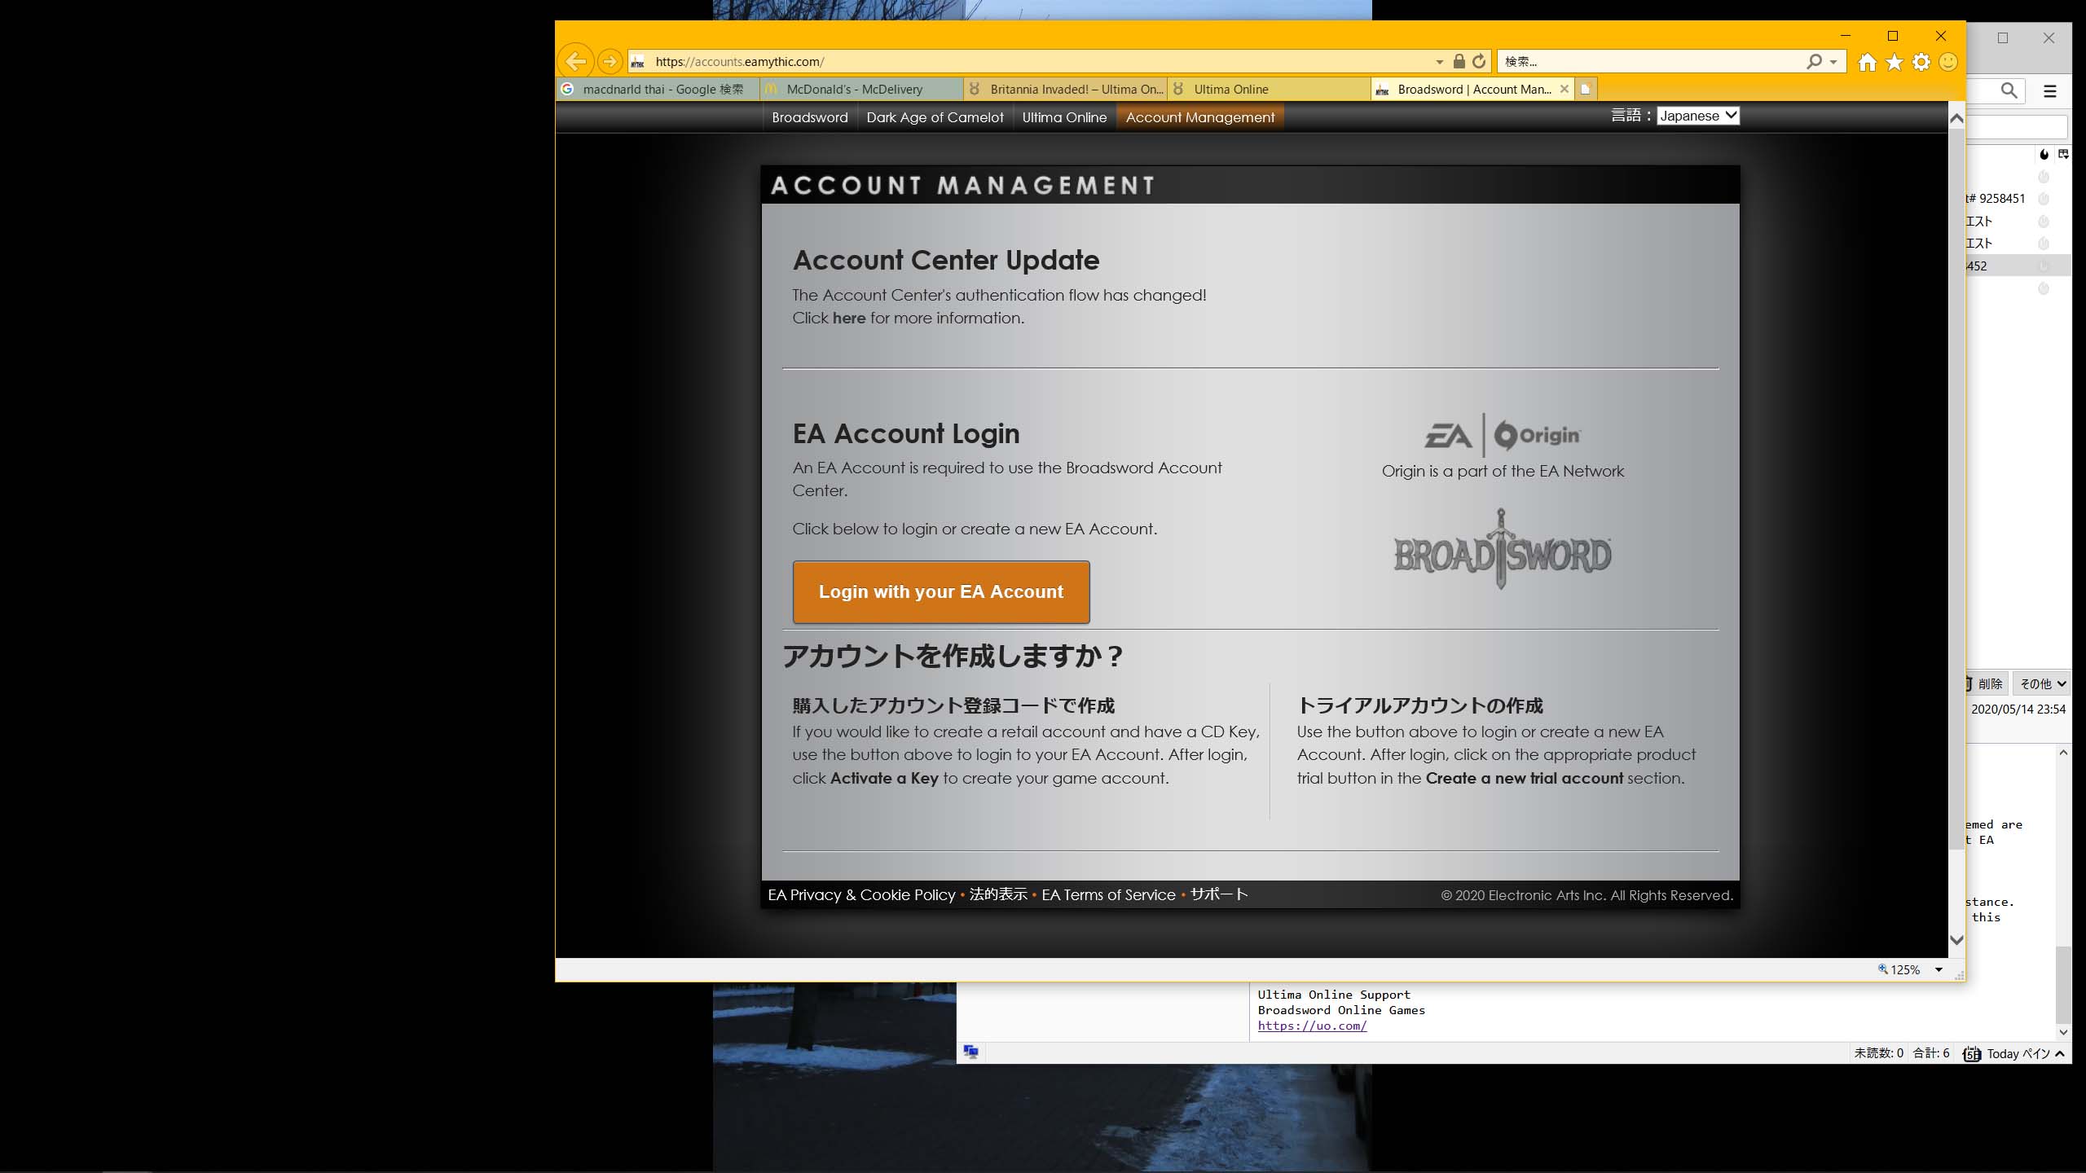Open the mail window hamburger menu

point(2050,91)
